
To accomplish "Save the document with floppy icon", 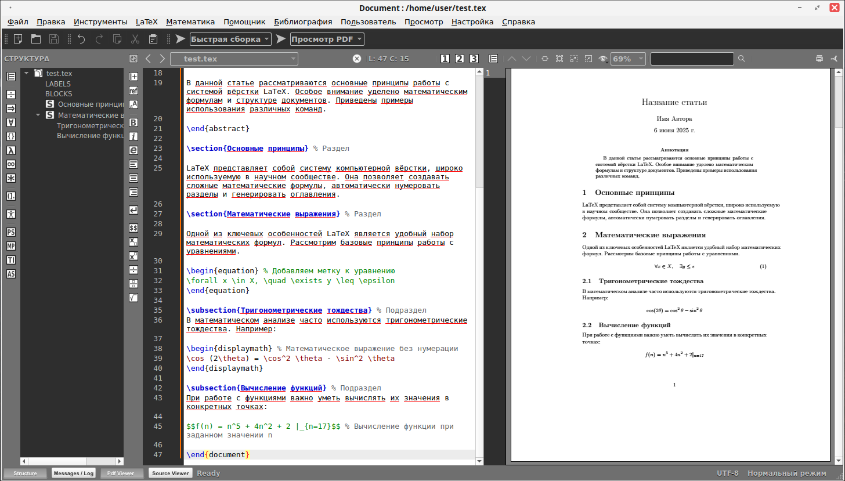I will point(54,39).
